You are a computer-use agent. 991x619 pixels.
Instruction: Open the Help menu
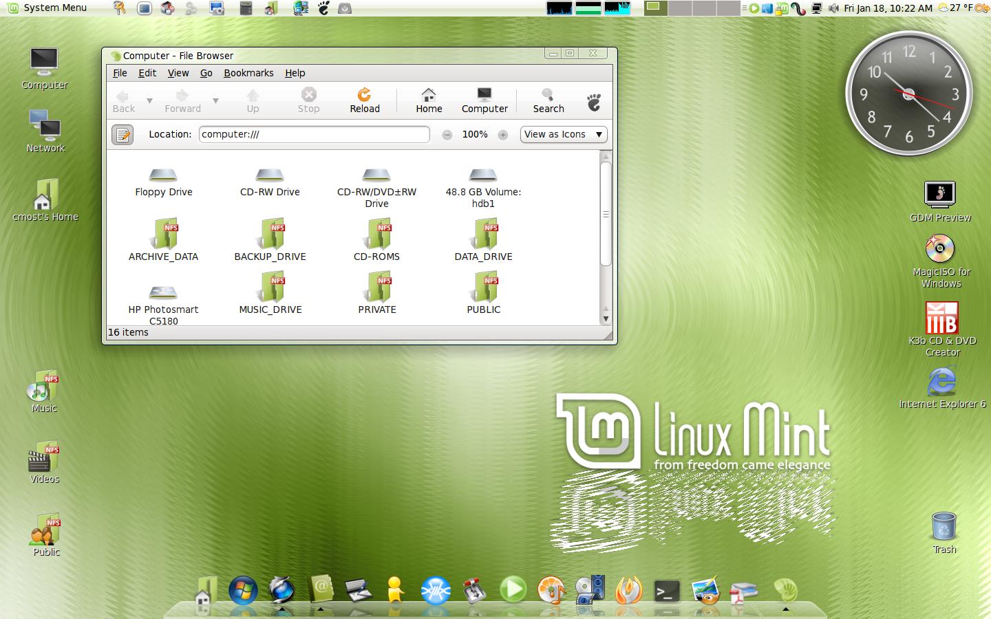pyautogui.click(x=295, y=73)
